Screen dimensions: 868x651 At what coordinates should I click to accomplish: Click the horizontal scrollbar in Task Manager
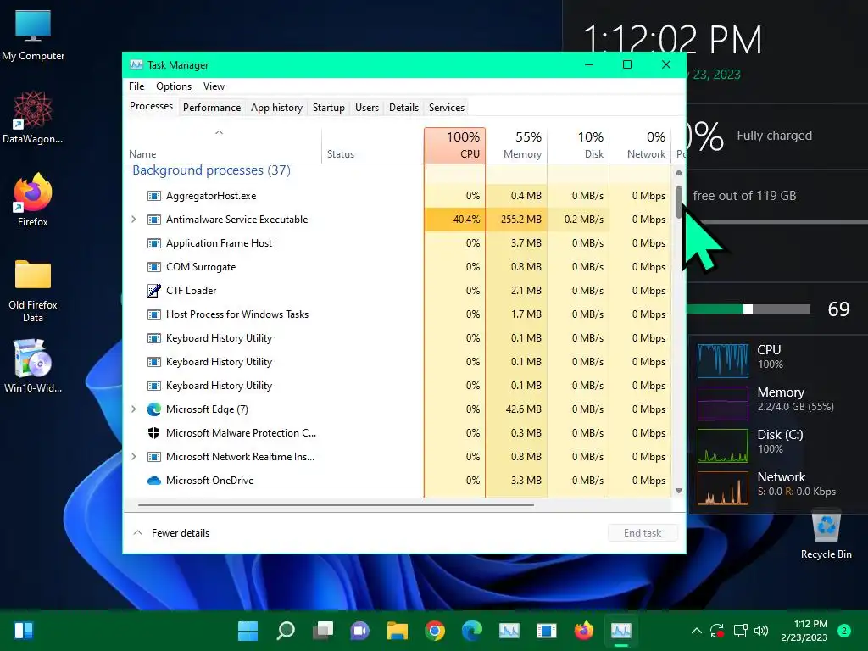336,505
